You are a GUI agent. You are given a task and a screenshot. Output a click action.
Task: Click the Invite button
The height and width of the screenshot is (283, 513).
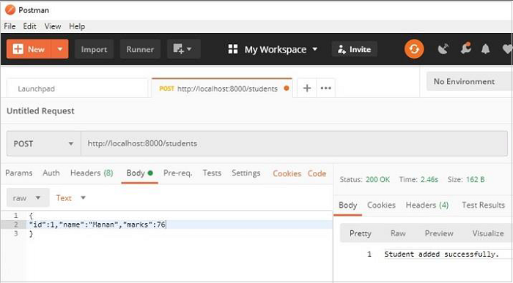click(x=354, y=49)
